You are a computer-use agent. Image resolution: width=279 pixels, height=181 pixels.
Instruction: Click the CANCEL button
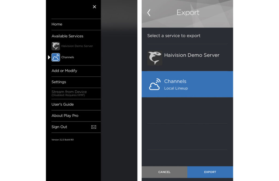[164, 172]
